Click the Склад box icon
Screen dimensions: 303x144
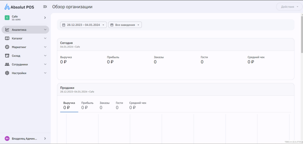[x=7, y=56]
